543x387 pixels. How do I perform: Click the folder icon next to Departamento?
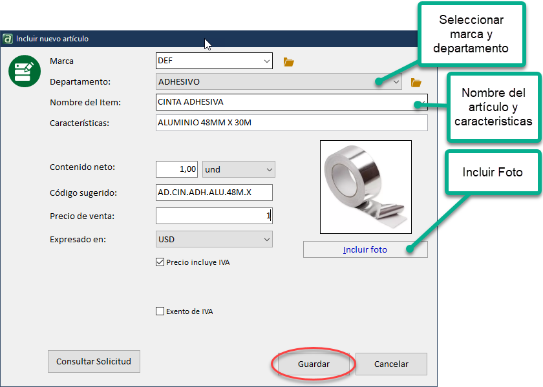click(x=416, y=83)
